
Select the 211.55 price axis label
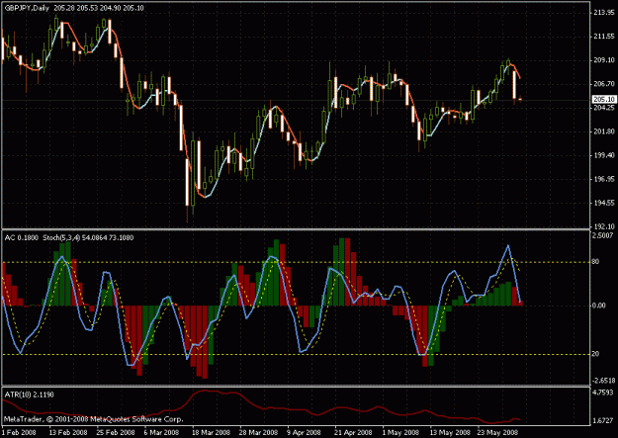click(603, 37)
